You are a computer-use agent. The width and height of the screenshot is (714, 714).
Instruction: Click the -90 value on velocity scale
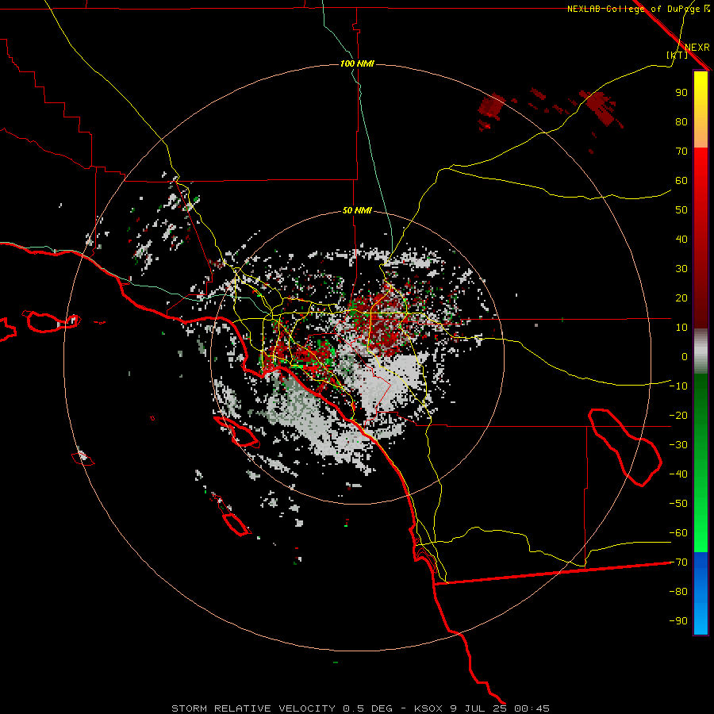pyautogui.click(x=678, y=621)
